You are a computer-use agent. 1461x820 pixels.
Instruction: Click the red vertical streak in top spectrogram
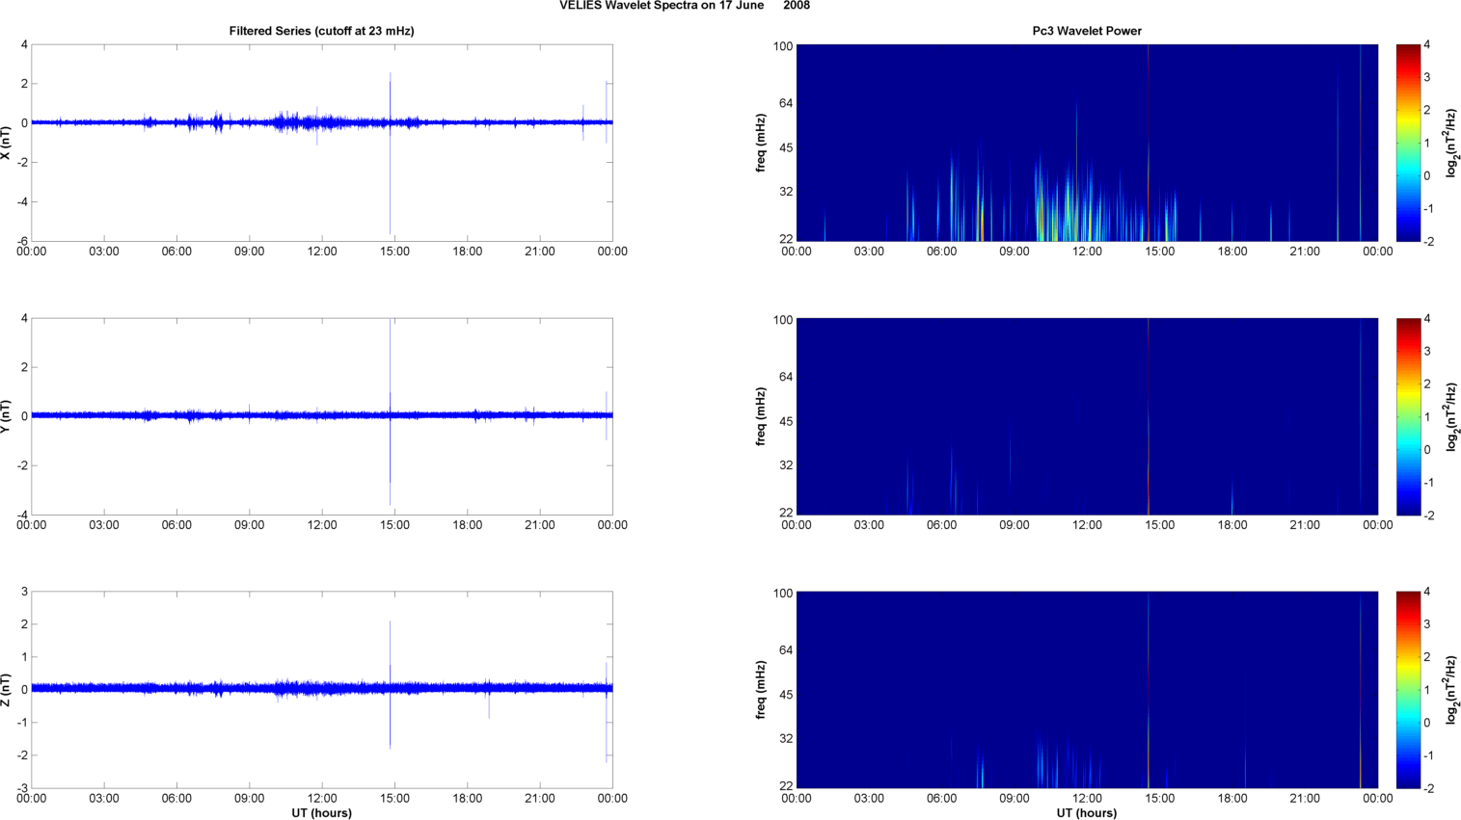click(1148, 143)
